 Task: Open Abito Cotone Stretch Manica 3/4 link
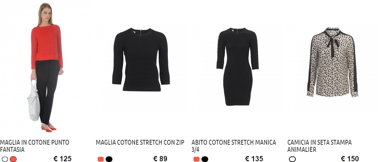[234, 146]
